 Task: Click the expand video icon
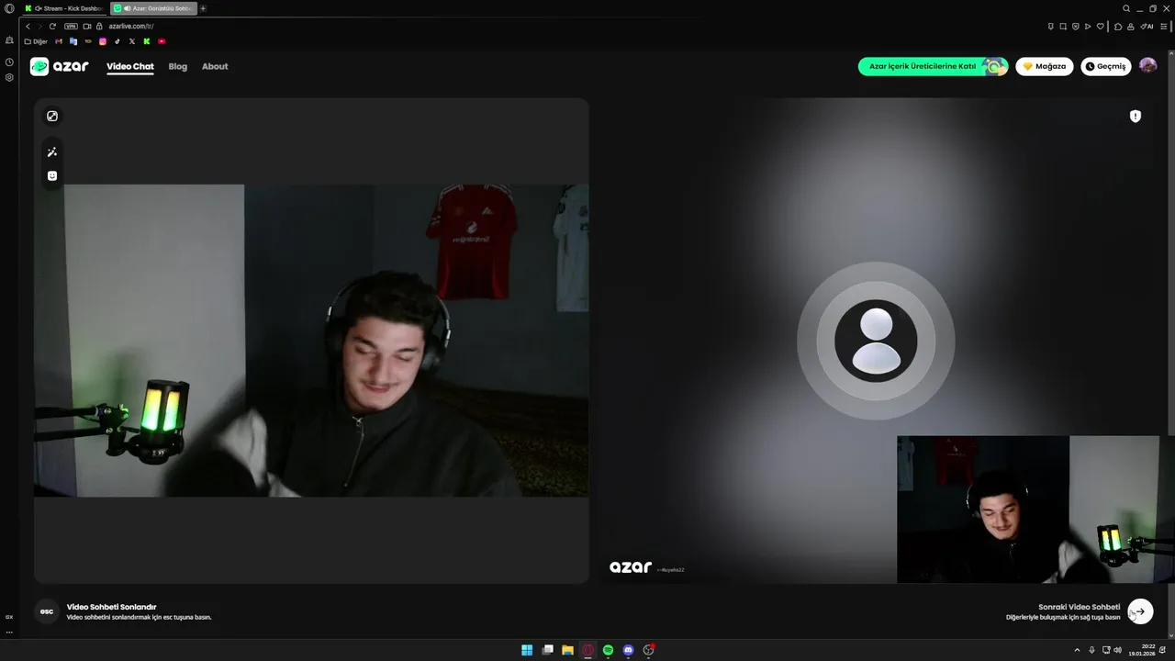coord(52,116)
